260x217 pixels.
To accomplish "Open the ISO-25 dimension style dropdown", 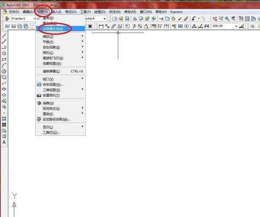I will click(x=224, y=26).
